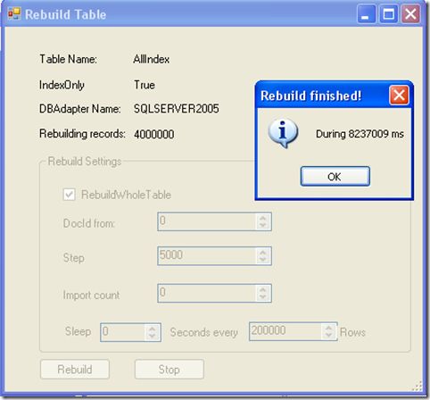Minimize the Rebuild Table window

[366, 13]
